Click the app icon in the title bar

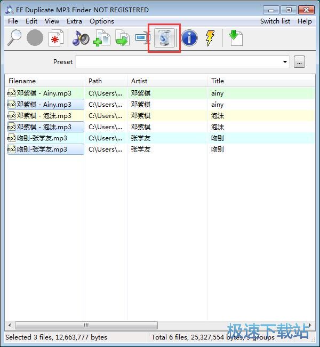[9, 10]
